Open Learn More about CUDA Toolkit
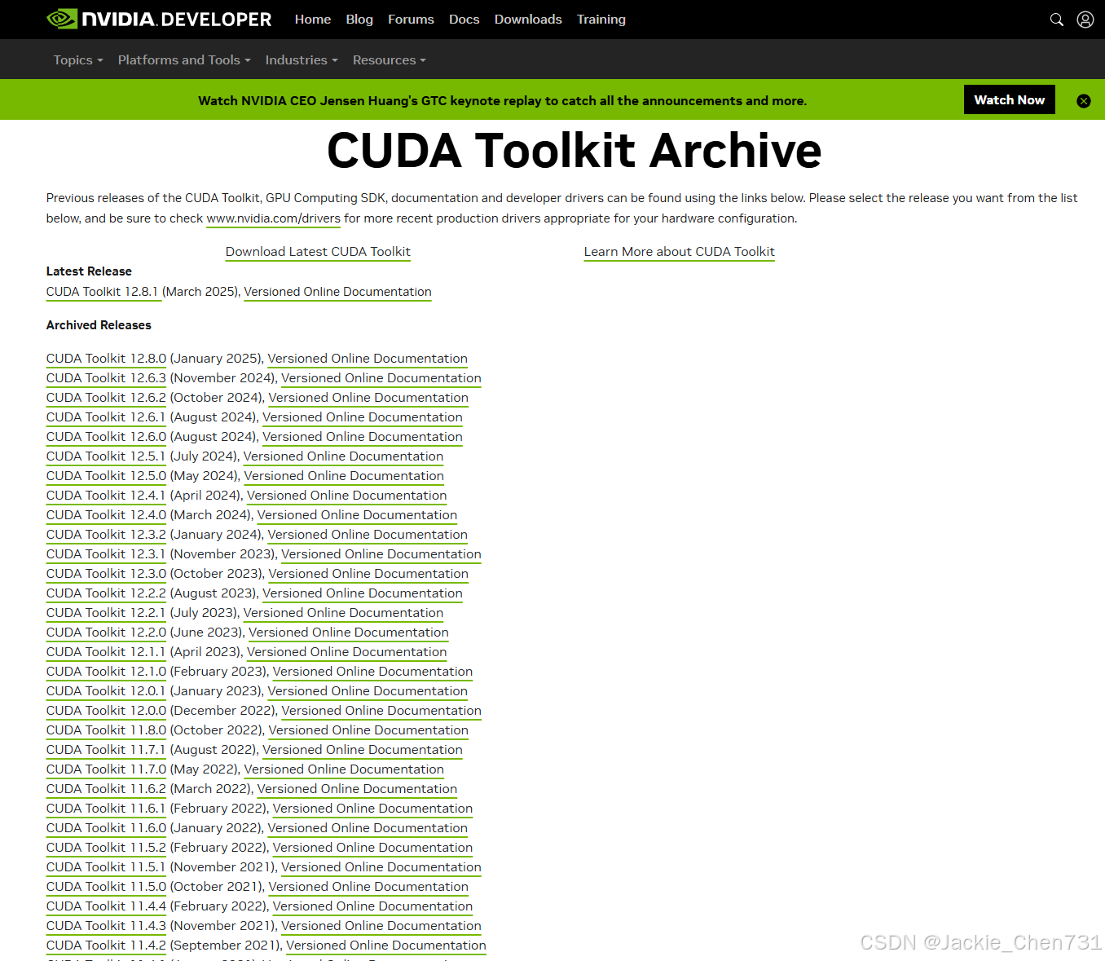This screenshot has width=1105, height=961. pyautogui.click(x=679, y=252)
